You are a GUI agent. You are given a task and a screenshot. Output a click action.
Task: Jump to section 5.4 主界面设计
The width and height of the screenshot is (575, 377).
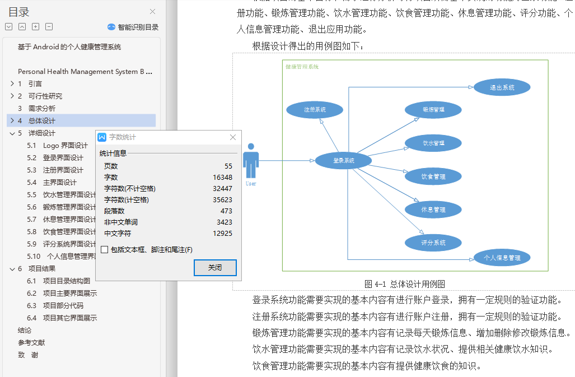point(52,183)
